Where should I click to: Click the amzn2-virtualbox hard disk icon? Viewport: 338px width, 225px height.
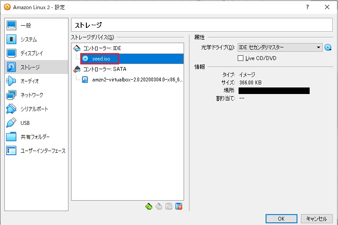[85, 80]
